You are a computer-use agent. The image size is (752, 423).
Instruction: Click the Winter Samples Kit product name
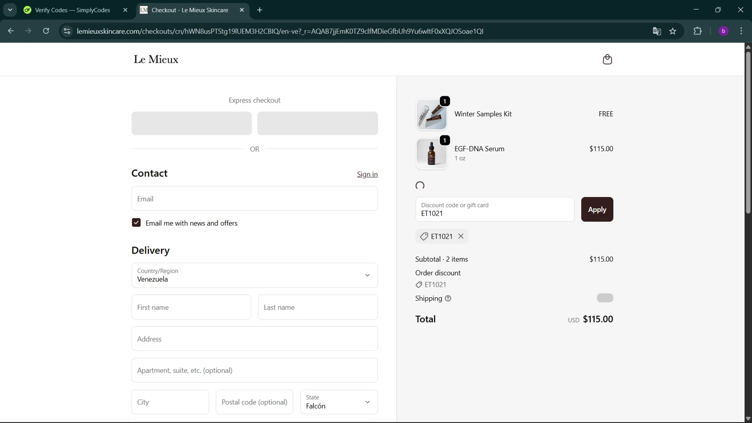(483, 114)
